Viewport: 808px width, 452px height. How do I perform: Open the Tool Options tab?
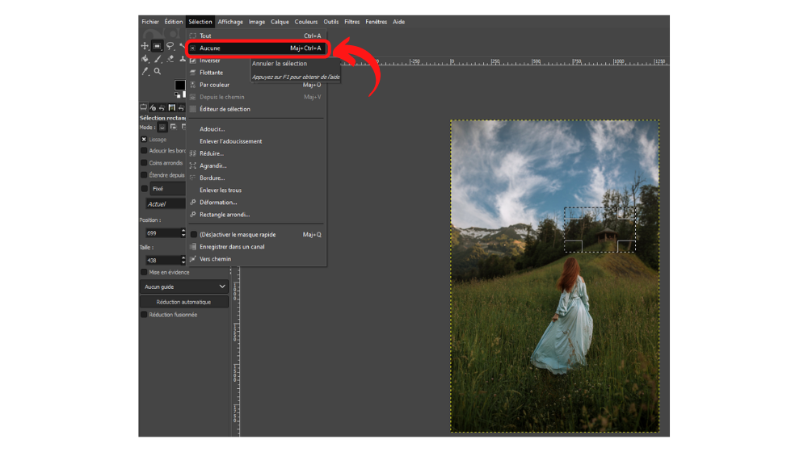coord(143,107)
